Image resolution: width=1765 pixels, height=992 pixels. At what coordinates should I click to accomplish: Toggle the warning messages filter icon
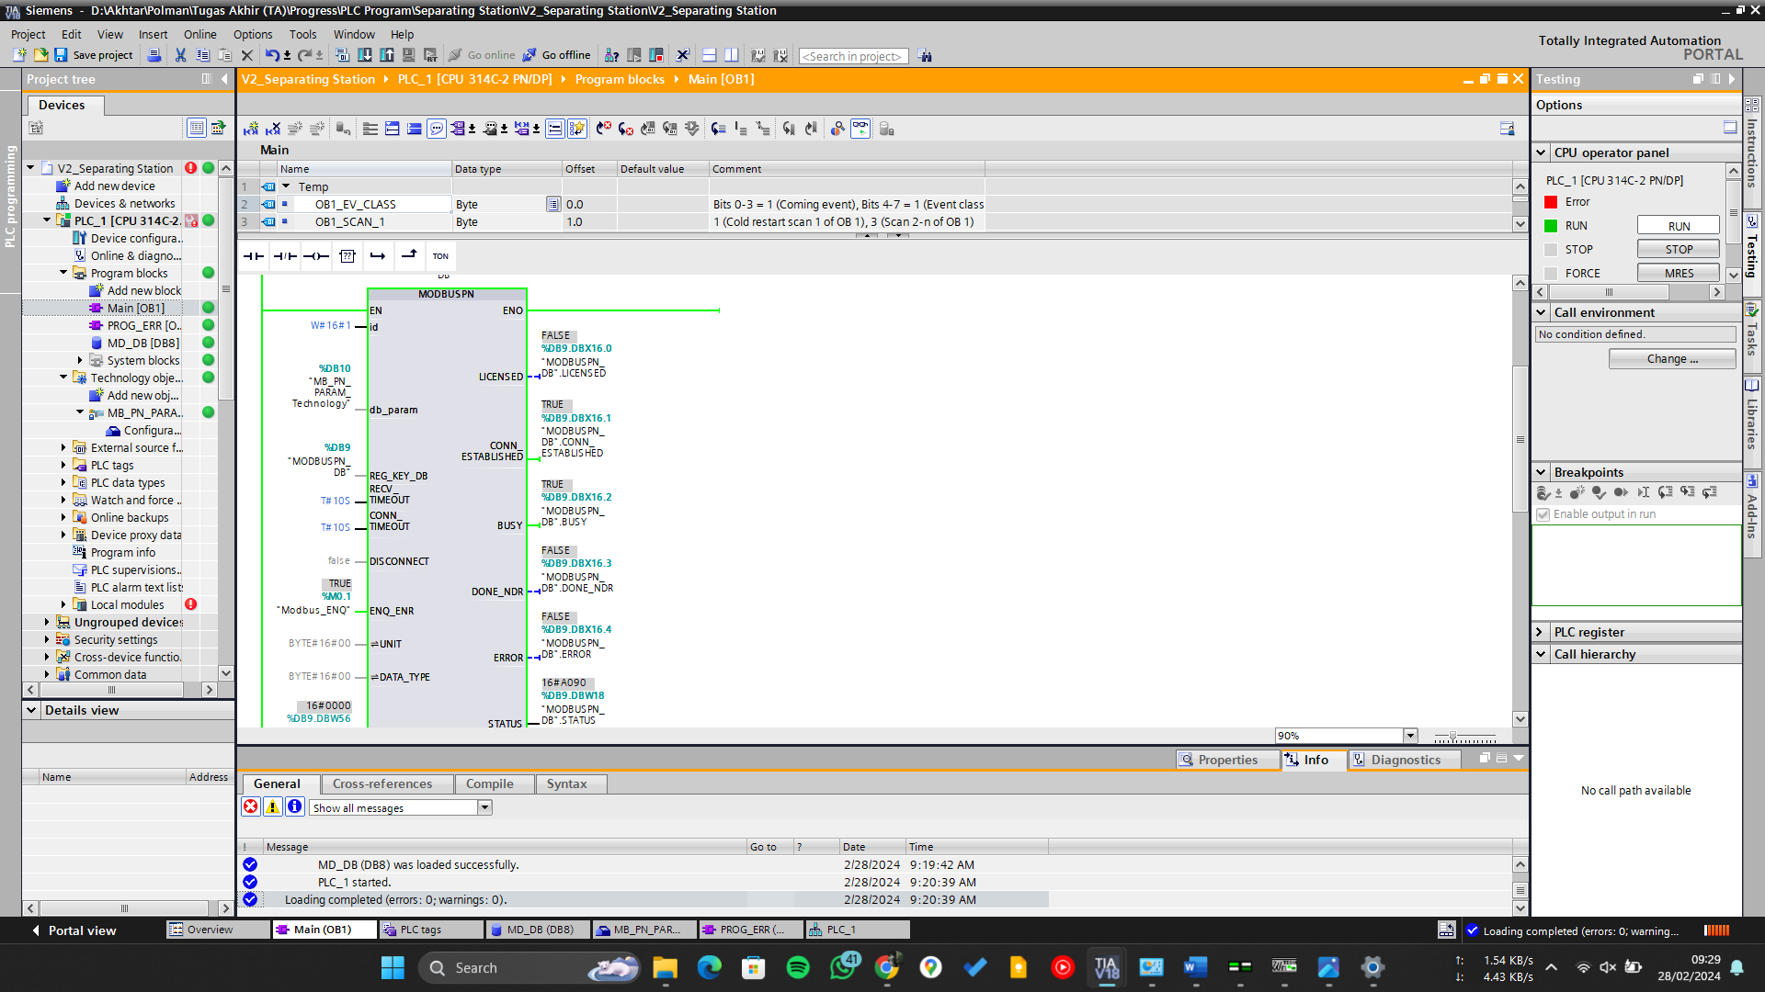point(272,806)
